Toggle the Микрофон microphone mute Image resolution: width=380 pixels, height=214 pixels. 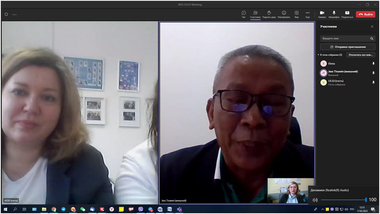[334, 14]
